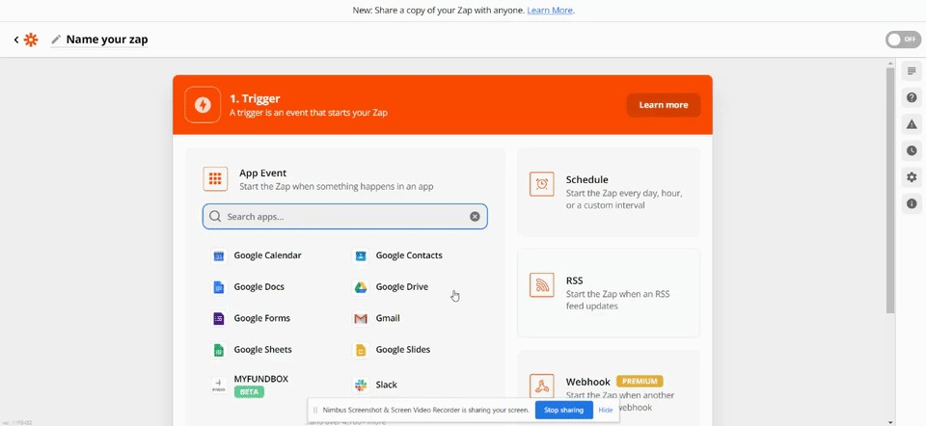This screenshot has width=926, height=426.
Task: Click the pencil icon to rename zap
Action: click(56, 40)
